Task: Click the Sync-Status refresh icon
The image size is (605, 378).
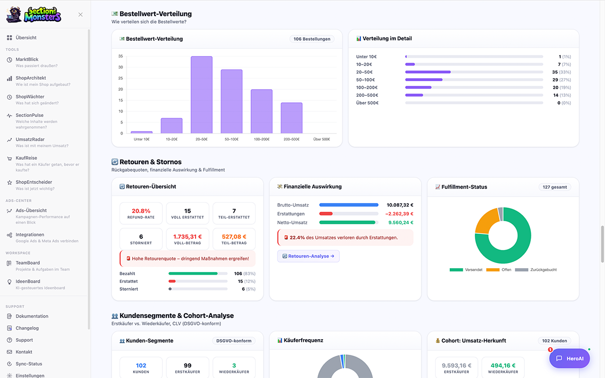Action: coord(10,364)
